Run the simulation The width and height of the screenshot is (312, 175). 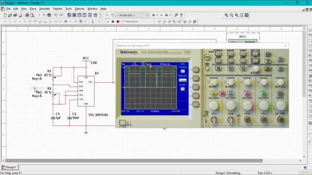108,21
